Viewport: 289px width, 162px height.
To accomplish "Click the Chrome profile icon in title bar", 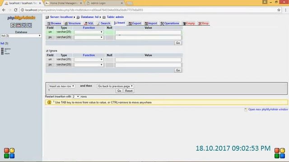I will (x=265, y=2).
